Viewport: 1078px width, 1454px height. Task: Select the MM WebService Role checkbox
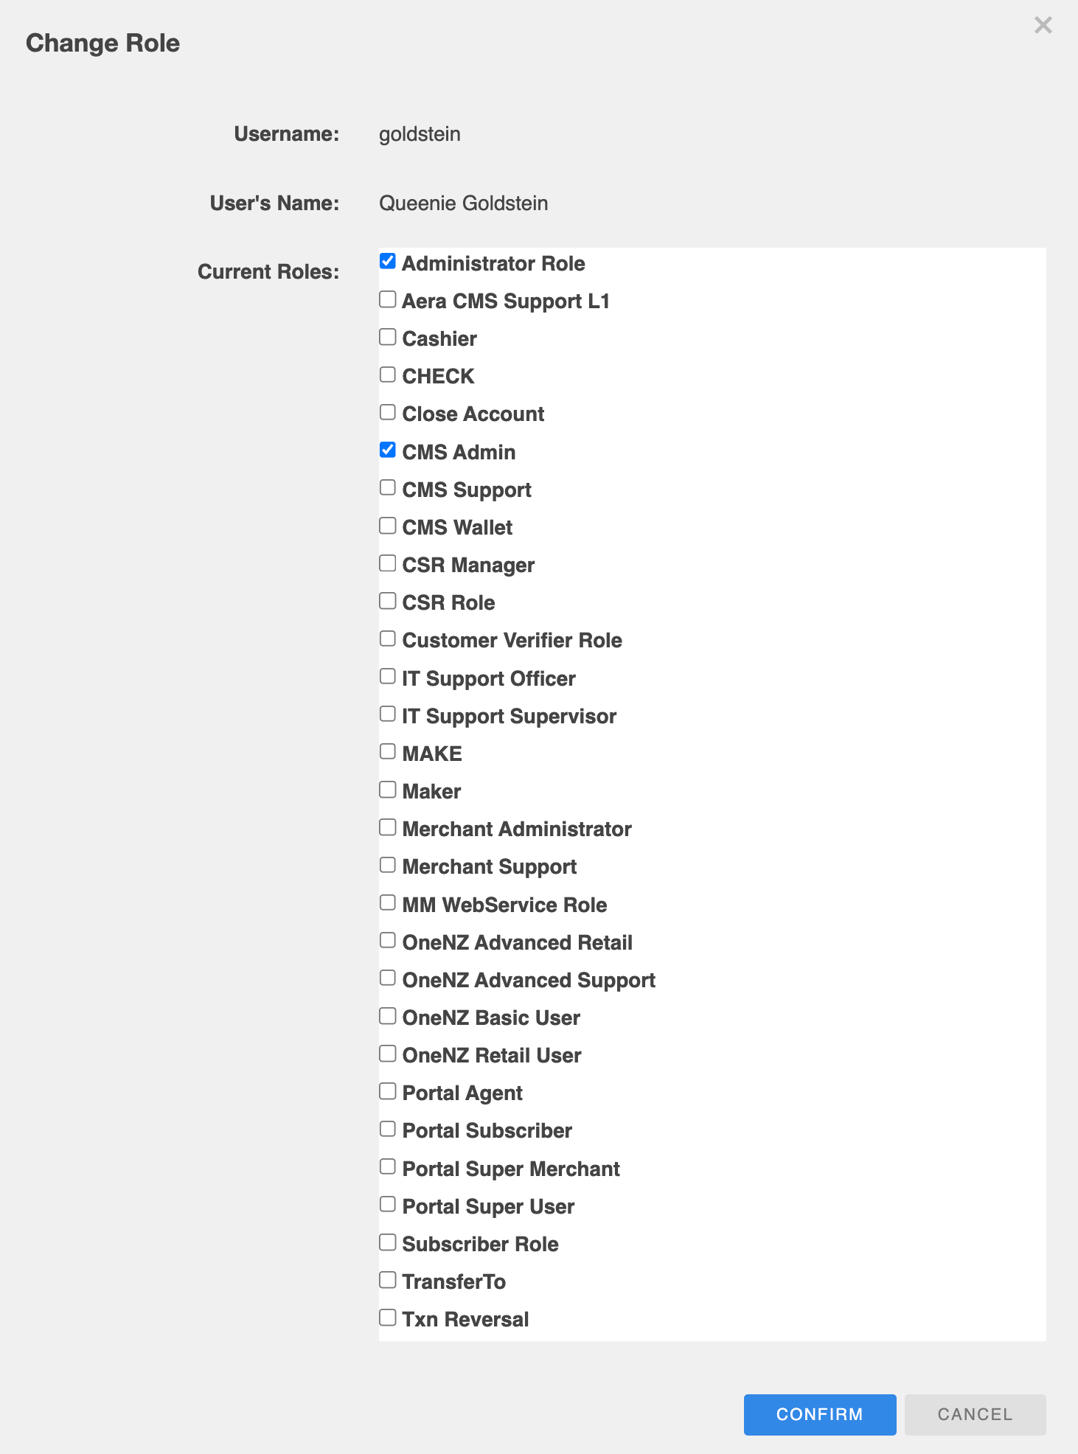pos(388,902)
